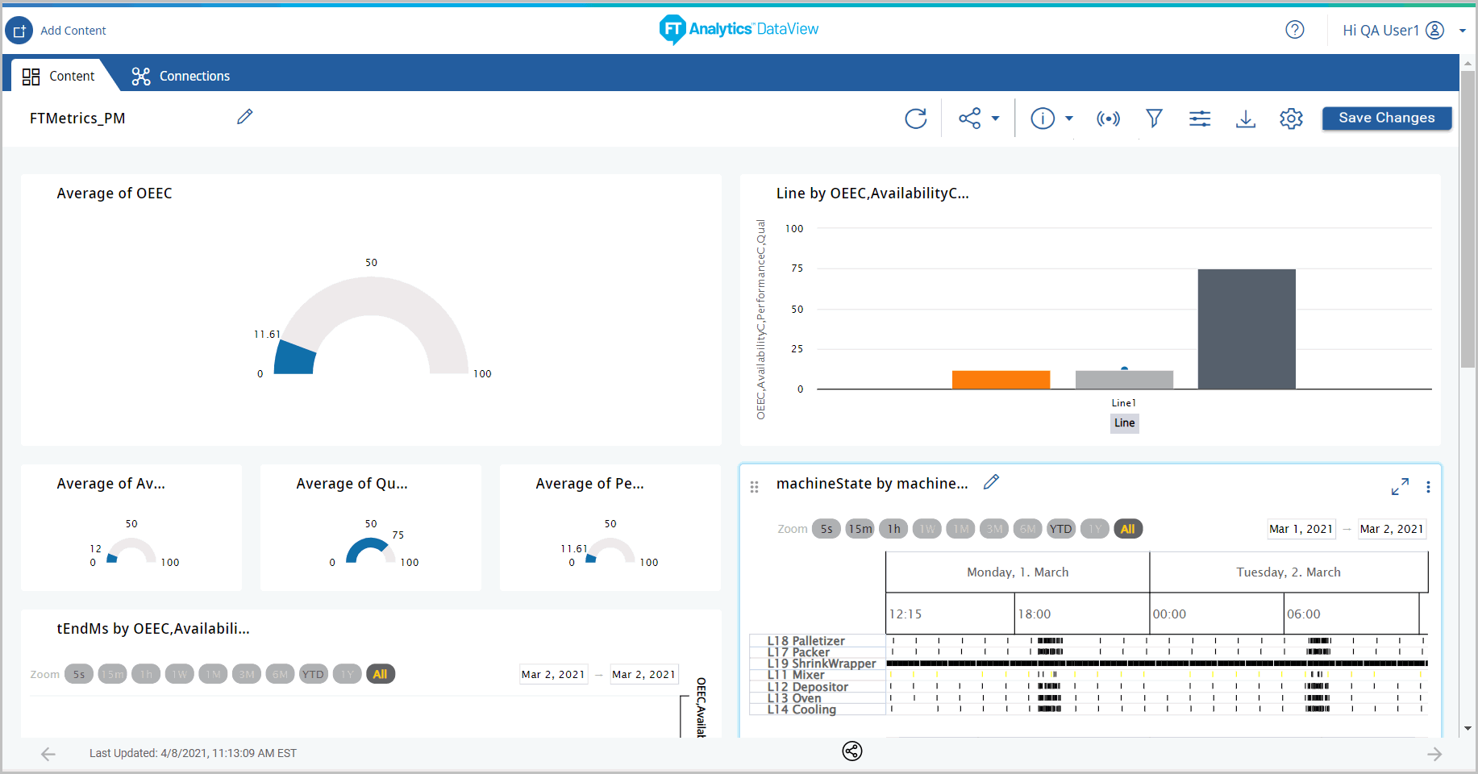The height and width of the screenshot is (774, 1478).
Task: Select 15m zoom in machineState chart
Action: pyautogui.click(x=860, y=529)
